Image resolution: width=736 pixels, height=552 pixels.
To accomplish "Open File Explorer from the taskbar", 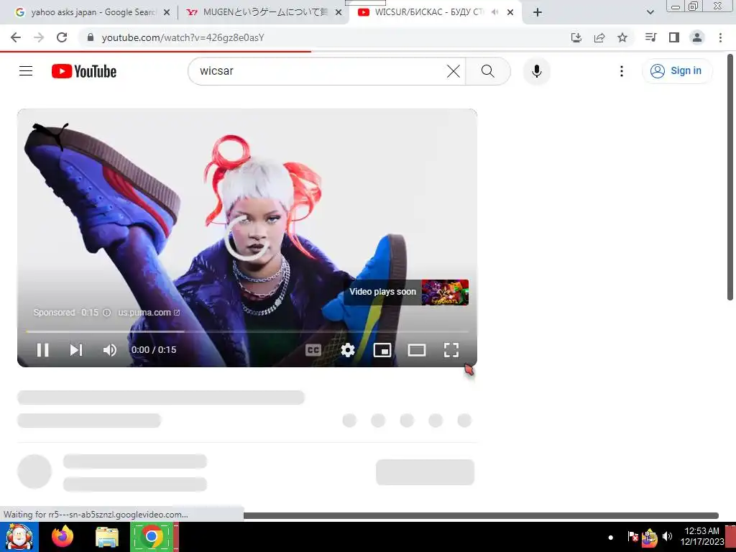I will tap(107, 537).
